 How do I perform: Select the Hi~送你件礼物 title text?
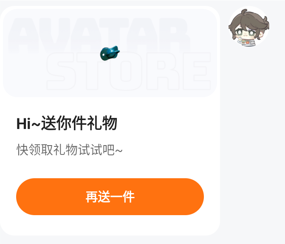click(x=67, y=123)
